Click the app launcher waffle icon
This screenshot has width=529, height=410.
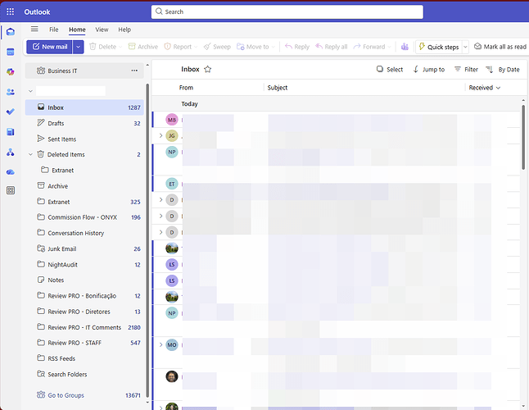[x=11, y=11]
